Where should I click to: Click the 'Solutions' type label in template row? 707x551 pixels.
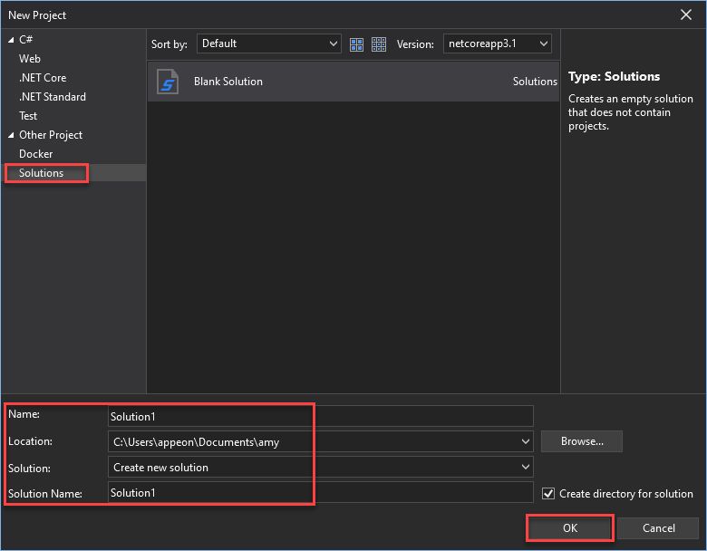(x=535, y=82)
